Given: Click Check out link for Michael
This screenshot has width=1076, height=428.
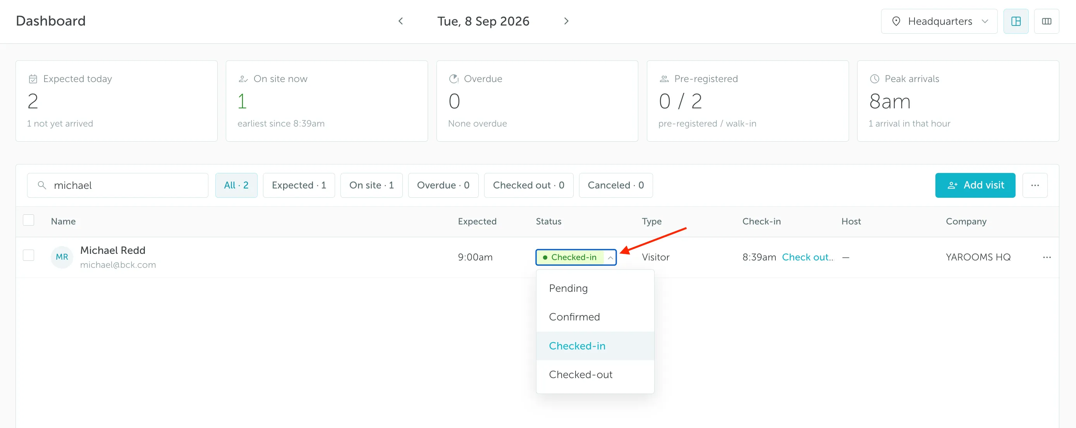Looking at the screenshot, I should pyautogui.click(x=808, y=257).
